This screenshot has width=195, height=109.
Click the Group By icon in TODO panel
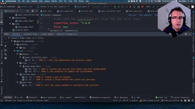(x=5, y=54)
